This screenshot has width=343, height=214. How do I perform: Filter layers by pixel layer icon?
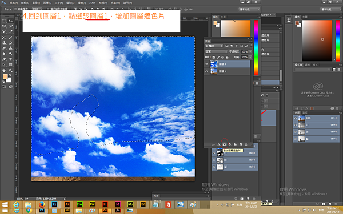coord(226,46)
